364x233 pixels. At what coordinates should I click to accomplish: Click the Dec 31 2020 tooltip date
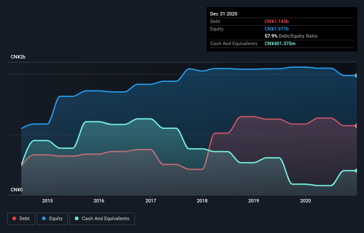point(223,14)
